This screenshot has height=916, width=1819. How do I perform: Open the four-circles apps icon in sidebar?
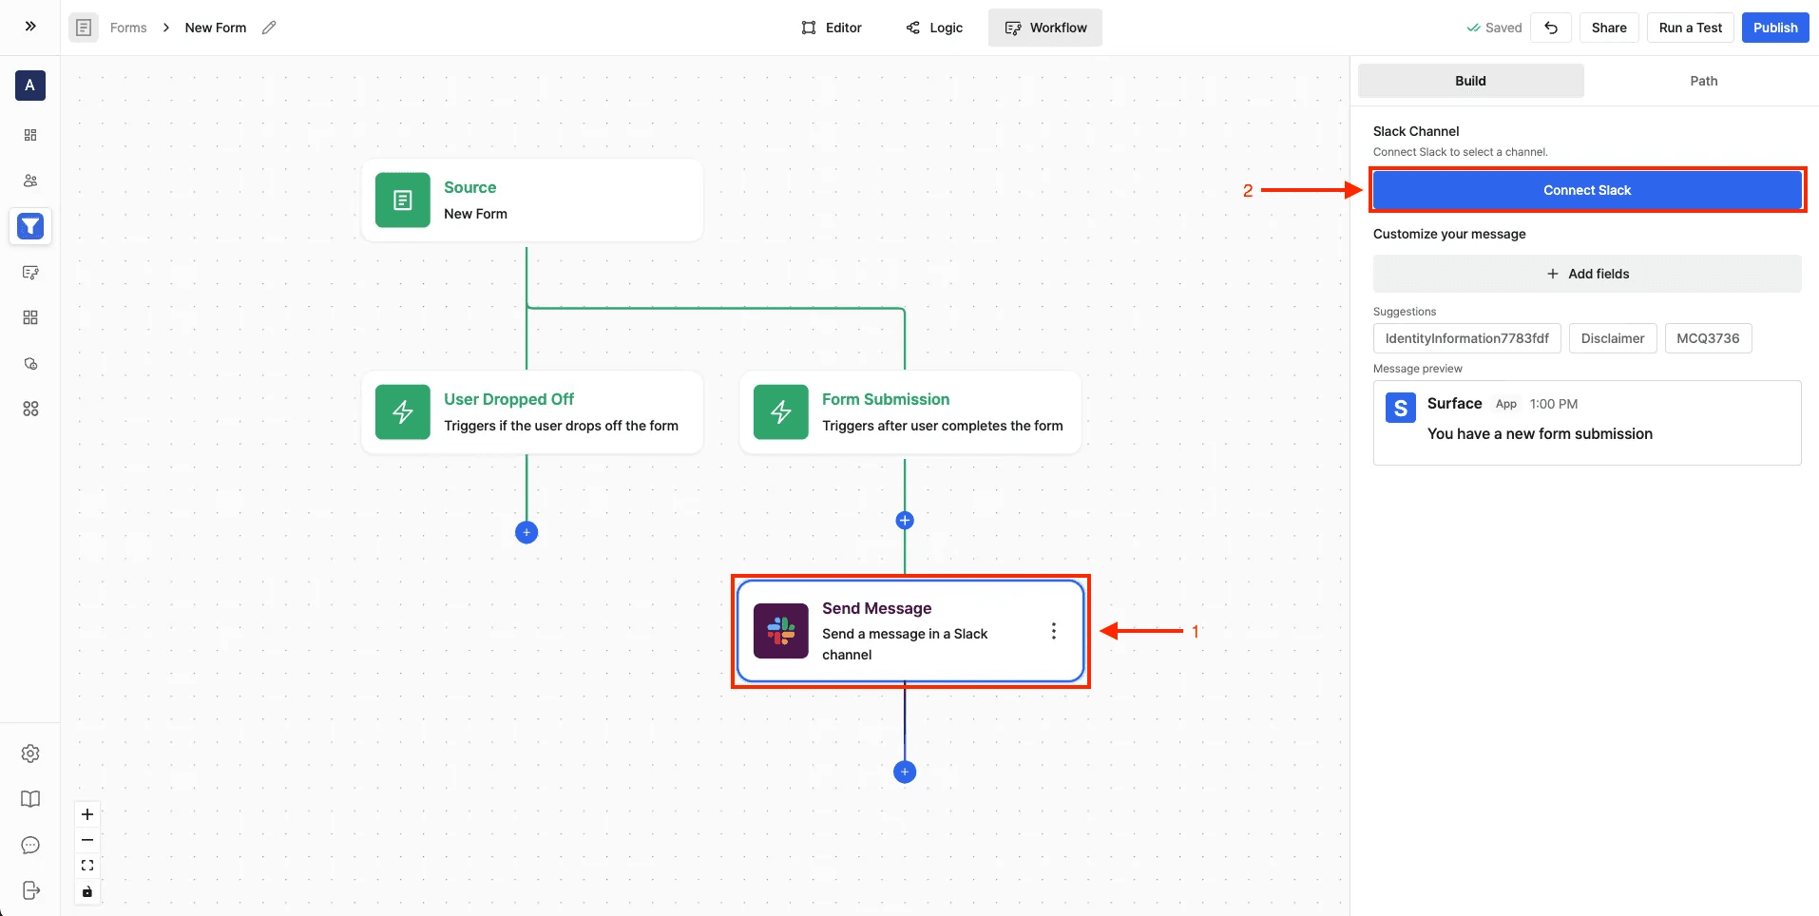coord(30,409)
